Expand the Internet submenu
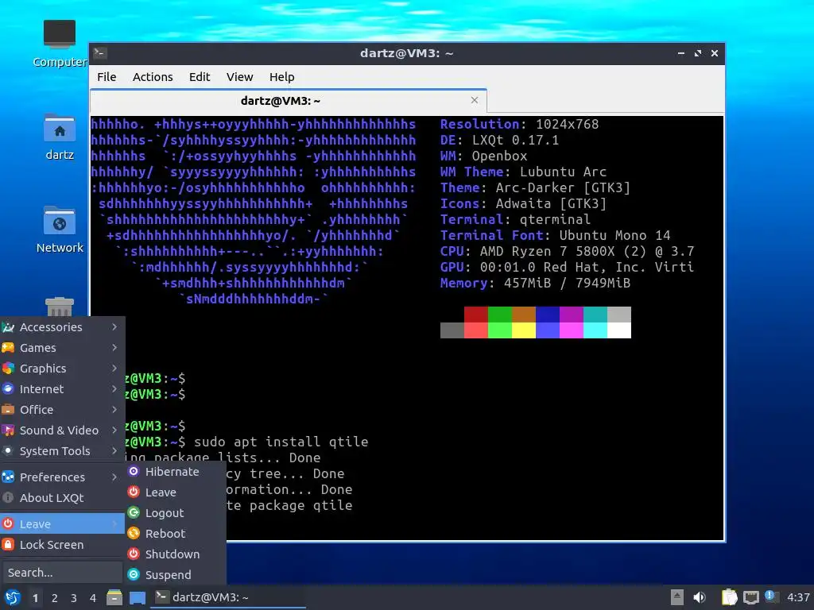This screenshot has height=610, width=814. [62, 389]
